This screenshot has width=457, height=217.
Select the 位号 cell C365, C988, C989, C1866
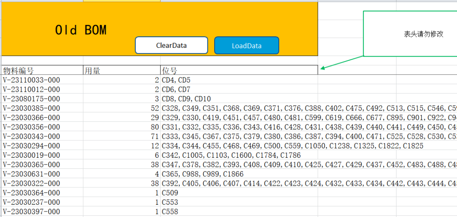point(239,174)
